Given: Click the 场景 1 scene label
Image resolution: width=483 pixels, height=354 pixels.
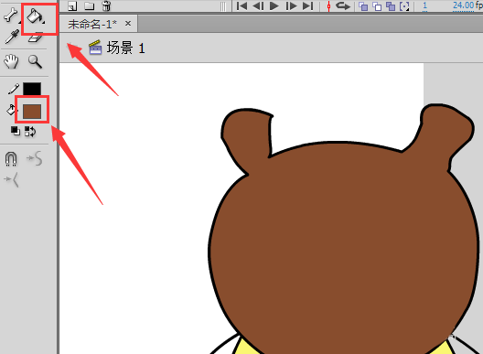Looking at the screenshot, I should [125, 48].
